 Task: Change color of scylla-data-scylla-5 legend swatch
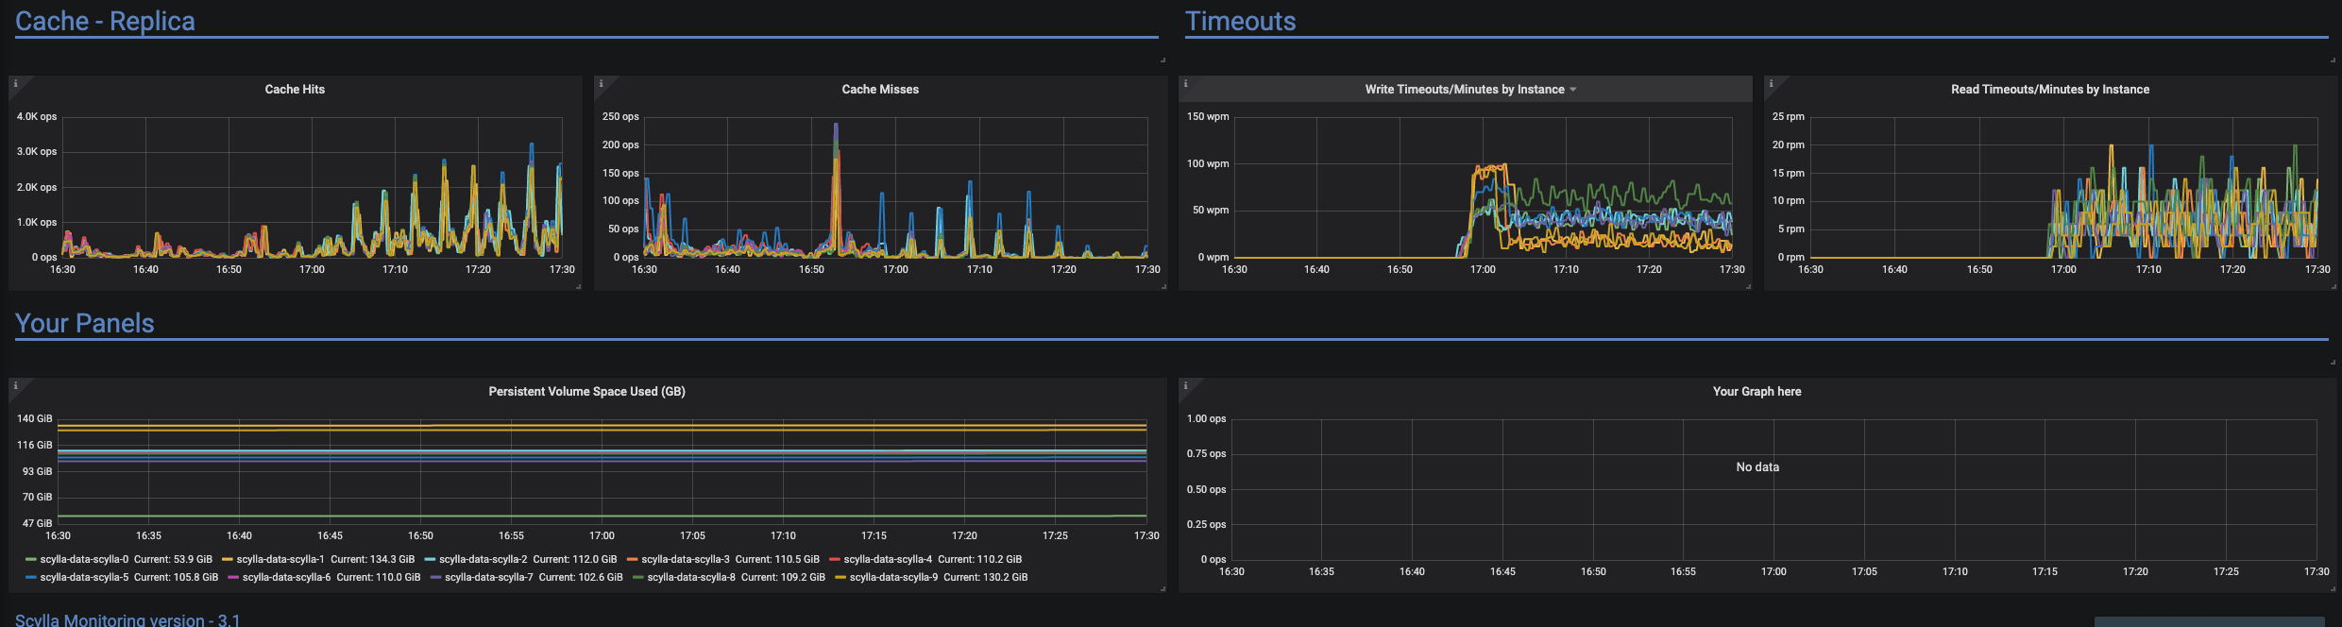click(x=31, y=577)
